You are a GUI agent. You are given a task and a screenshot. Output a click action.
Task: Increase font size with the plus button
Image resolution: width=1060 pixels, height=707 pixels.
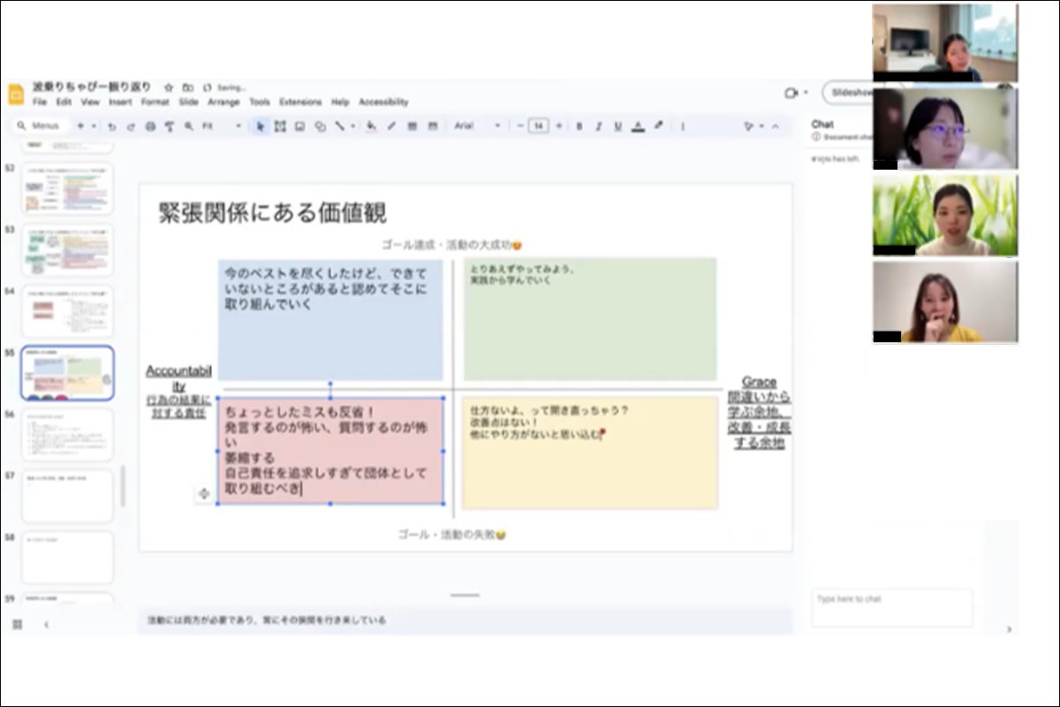558,126
